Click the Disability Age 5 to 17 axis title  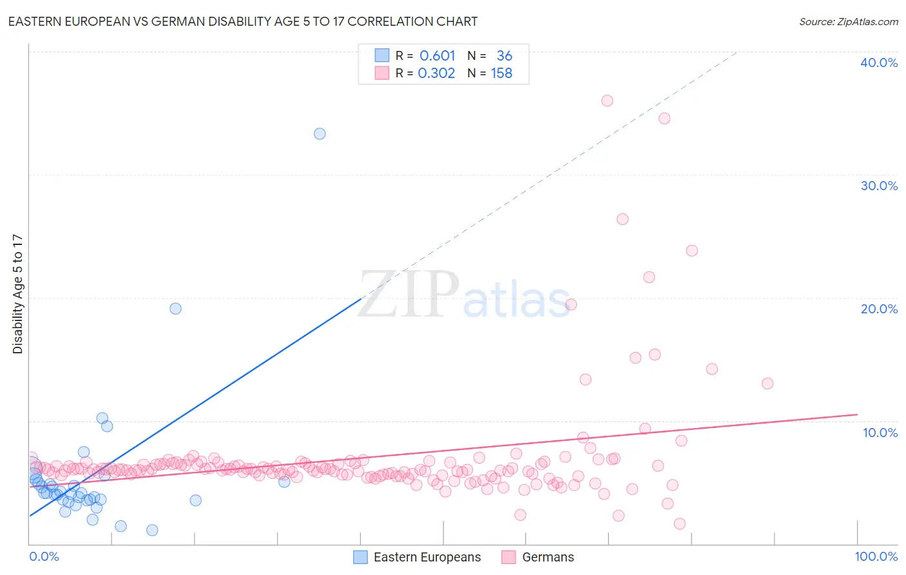pyautogui.click(x=17, y=294)
